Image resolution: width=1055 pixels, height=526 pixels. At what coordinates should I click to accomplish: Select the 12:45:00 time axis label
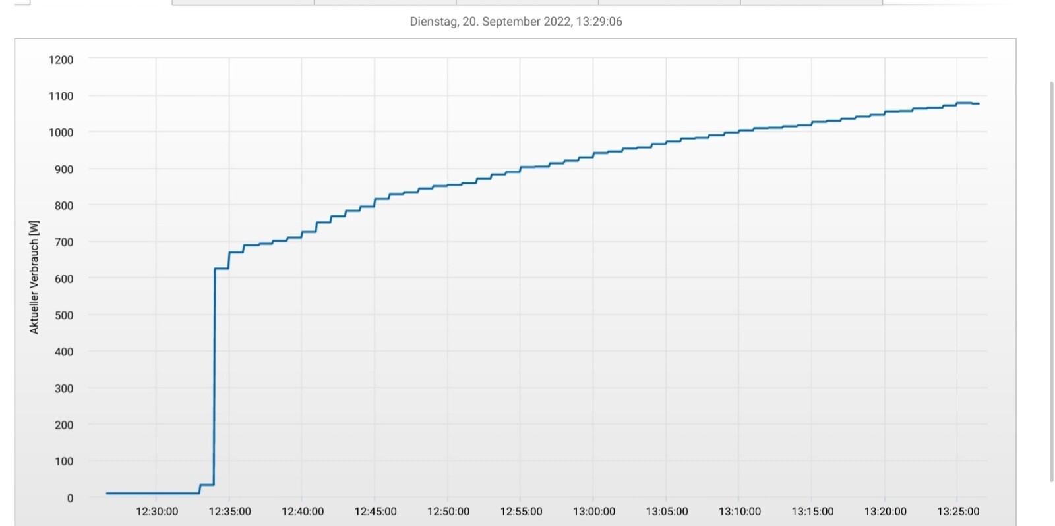point(375,512)
